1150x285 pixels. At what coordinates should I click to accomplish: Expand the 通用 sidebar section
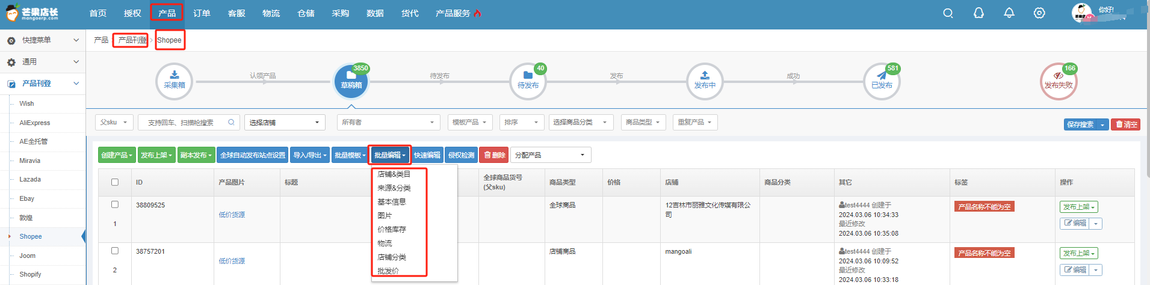43,62
